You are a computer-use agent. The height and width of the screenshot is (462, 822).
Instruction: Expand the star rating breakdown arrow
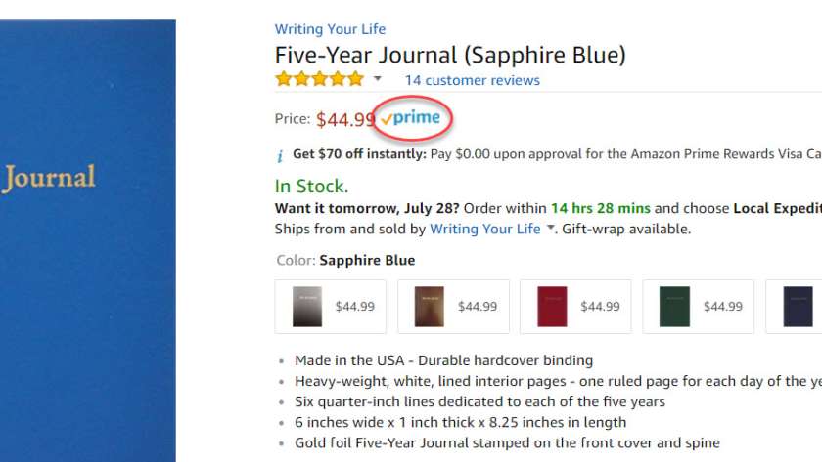[x=378, y=79]
